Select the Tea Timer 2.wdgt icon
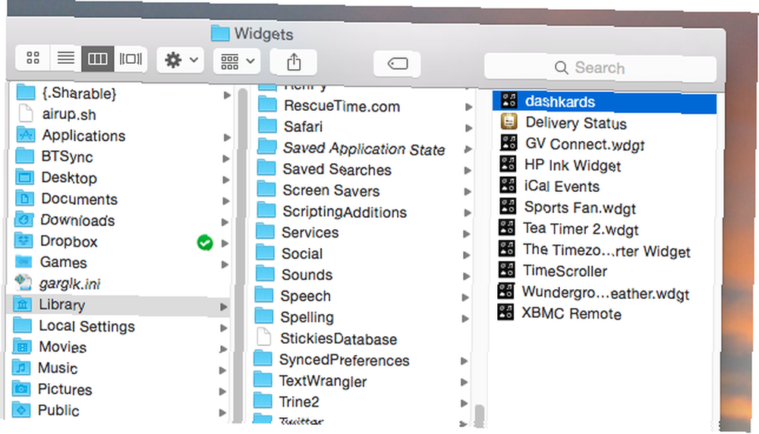Viewport: 759px width, 434px height. click(507, 227)
